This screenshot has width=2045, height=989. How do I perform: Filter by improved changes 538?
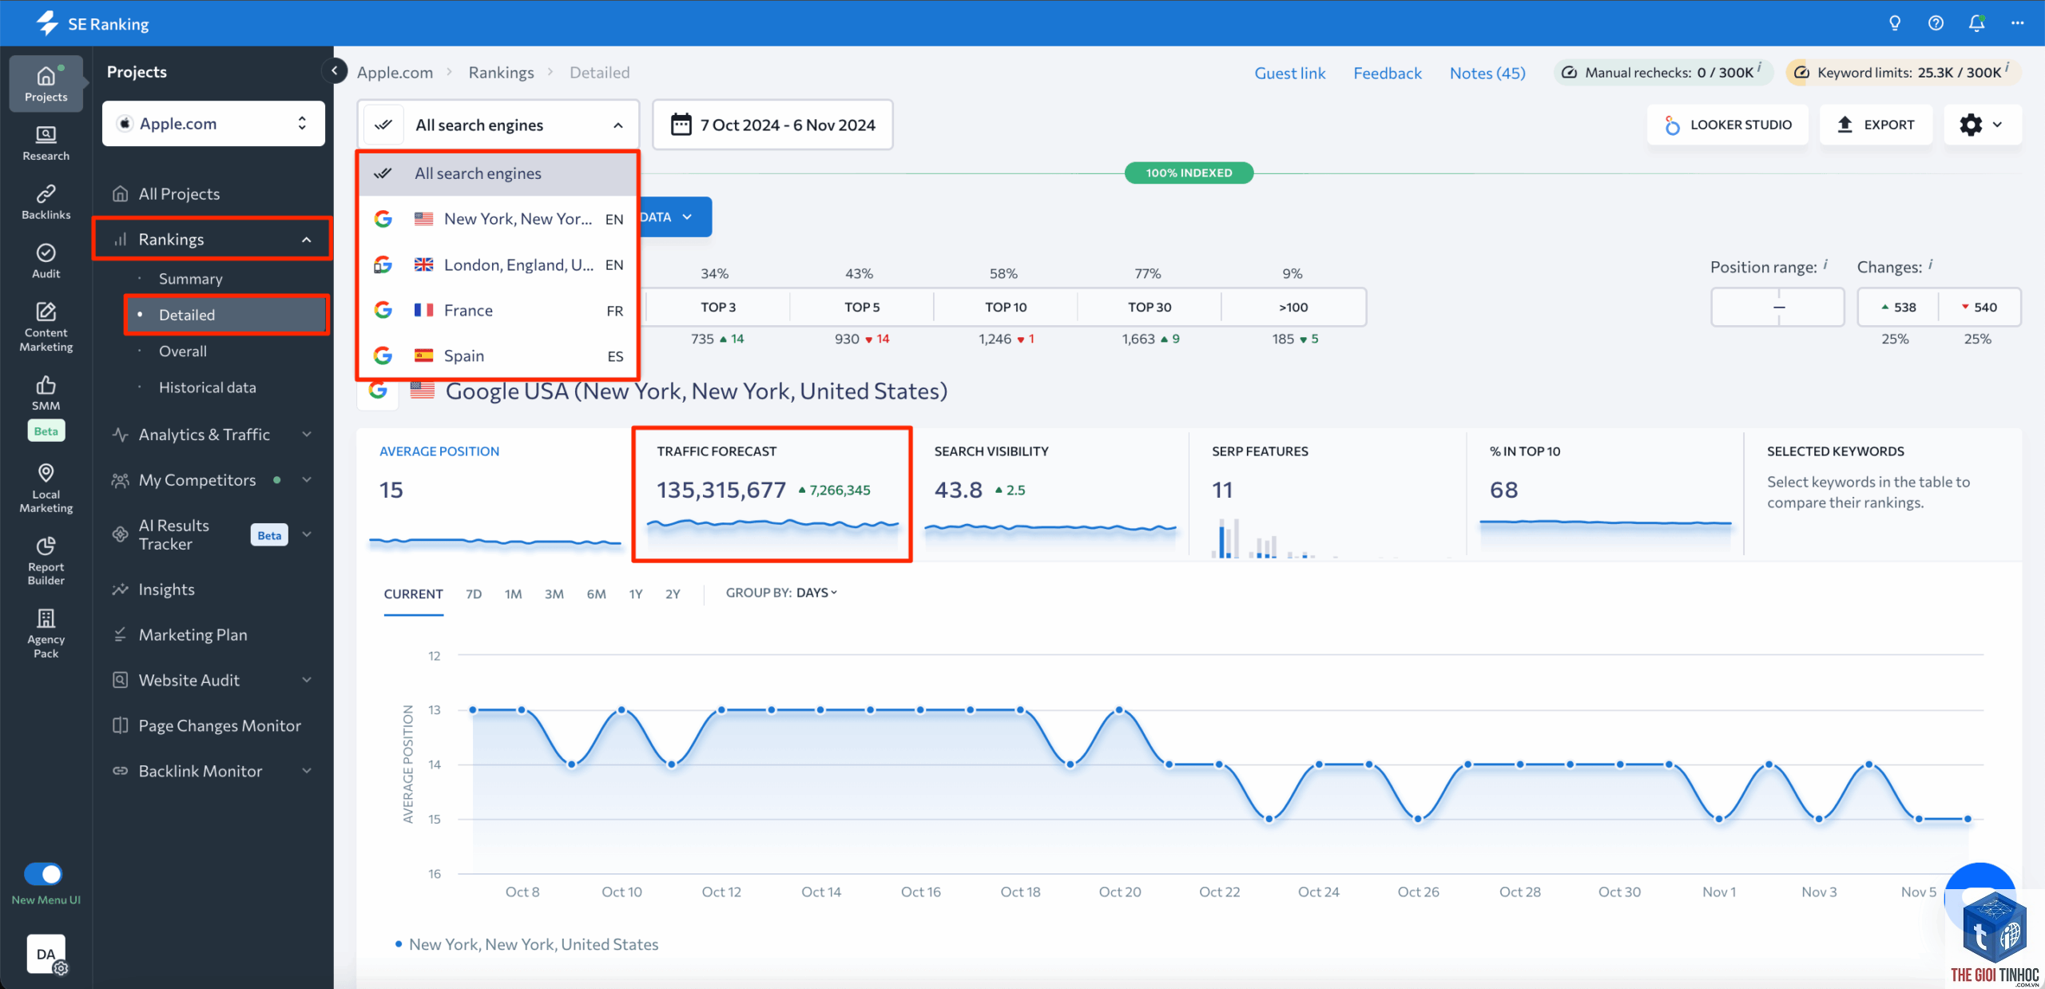tap(1898, 307)
